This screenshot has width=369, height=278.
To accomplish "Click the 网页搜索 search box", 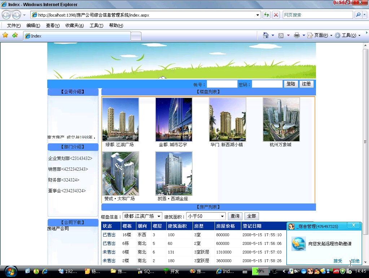I will pyautogui.click(x=318, y=15).
